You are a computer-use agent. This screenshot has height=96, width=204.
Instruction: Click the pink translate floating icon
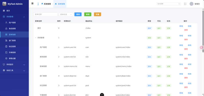(201, 47)
